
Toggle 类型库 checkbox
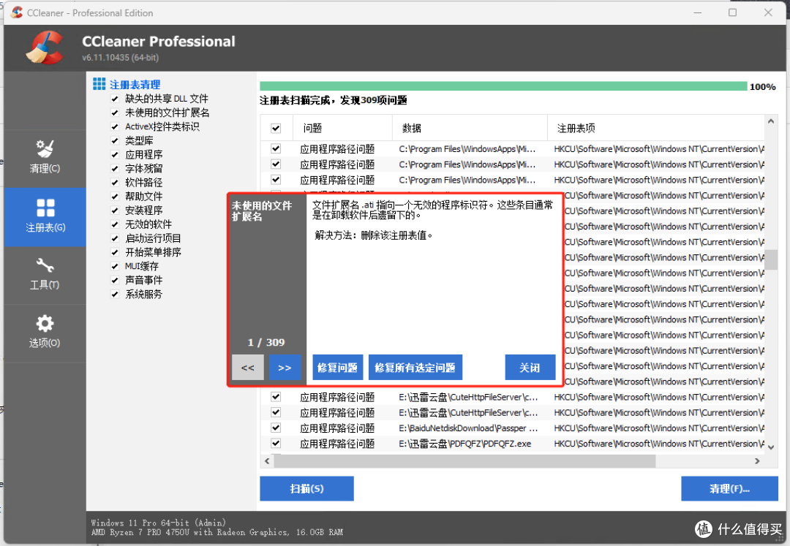[115, 141]
